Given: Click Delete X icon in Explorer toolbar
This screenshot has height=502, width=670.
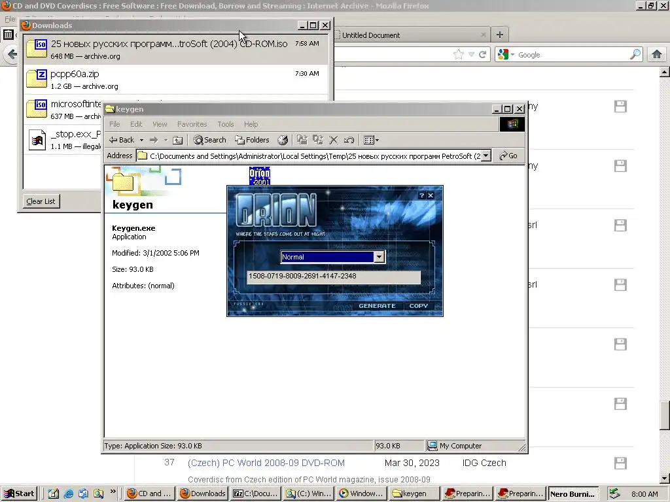Looking at the screenshot, I should [x=333, y=140].
